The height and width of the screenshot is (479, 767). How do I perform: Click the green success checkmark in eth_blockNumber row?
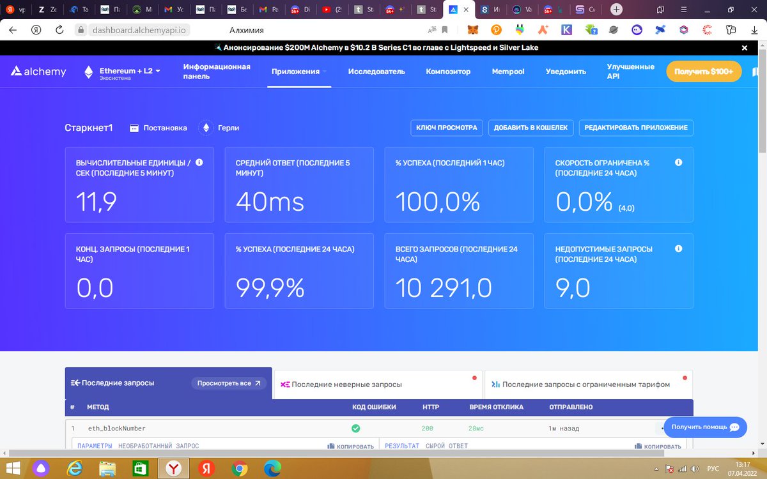pos(356,428)
